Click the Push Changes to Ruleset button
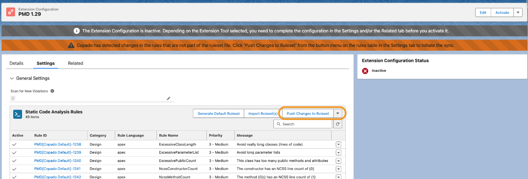This screenshot has width=528, height=179. click(307, 113)
